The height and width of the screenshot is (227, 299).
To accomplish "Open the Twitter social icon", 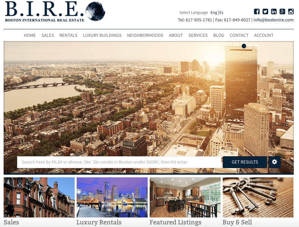I will pyautogui.click(x=265, y=12).
